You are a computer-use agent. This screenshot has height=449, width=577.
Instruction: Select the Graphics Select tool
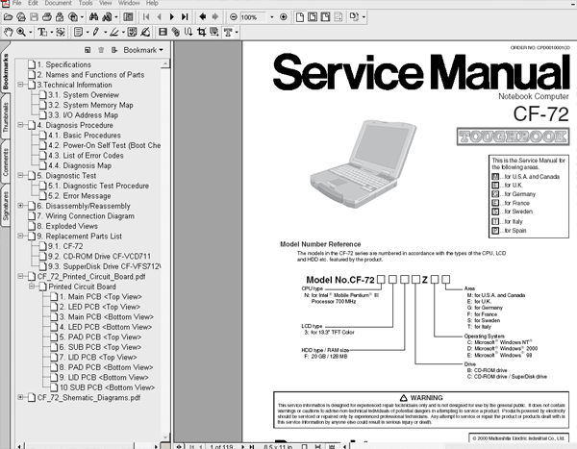61,33
